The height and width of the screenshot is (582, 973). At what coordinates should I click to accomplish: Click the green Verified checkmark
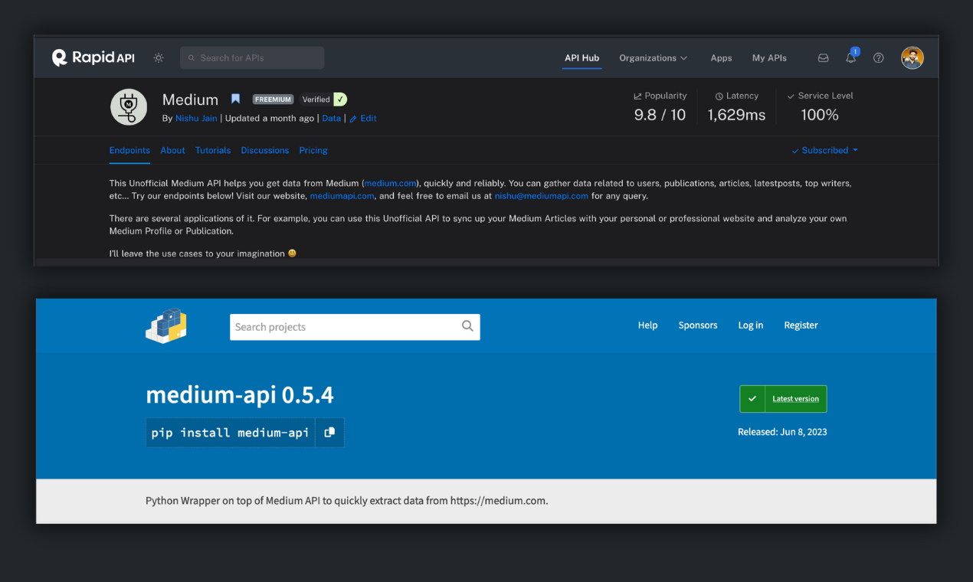pyautogui.click(x=340, y=100)
